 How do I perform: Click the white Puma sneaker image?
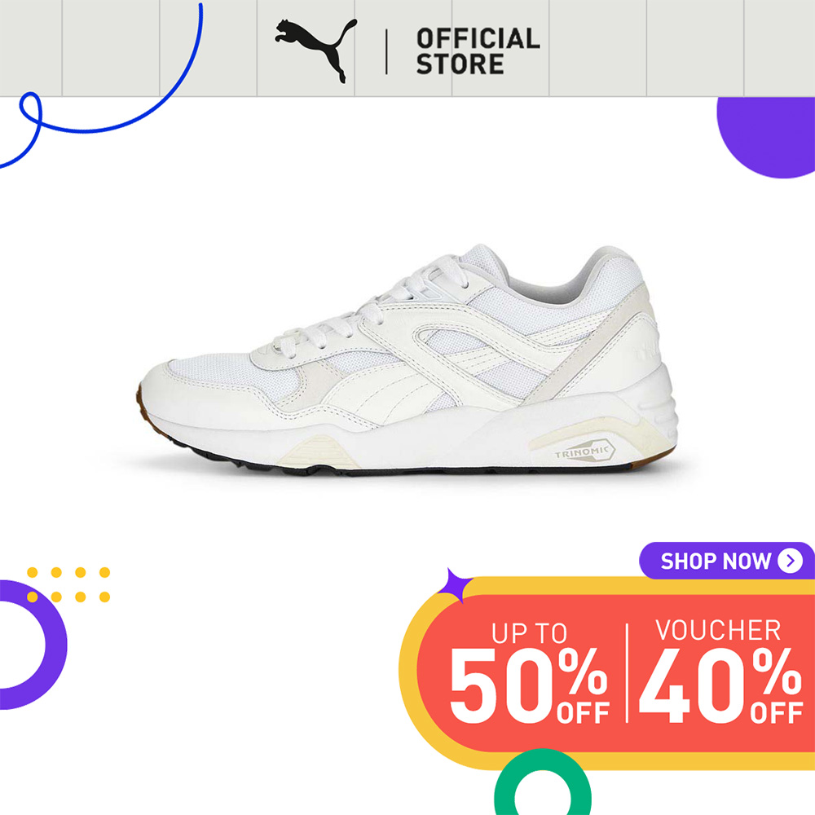[407, 359]
